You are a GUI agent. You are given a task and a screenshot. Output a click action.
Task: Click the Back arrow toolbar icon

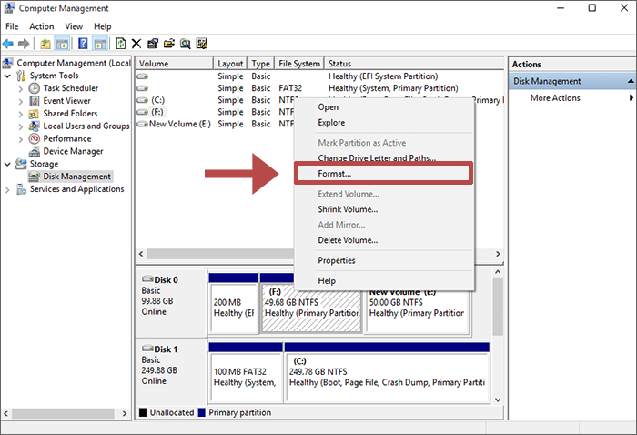tap(7, 44)
